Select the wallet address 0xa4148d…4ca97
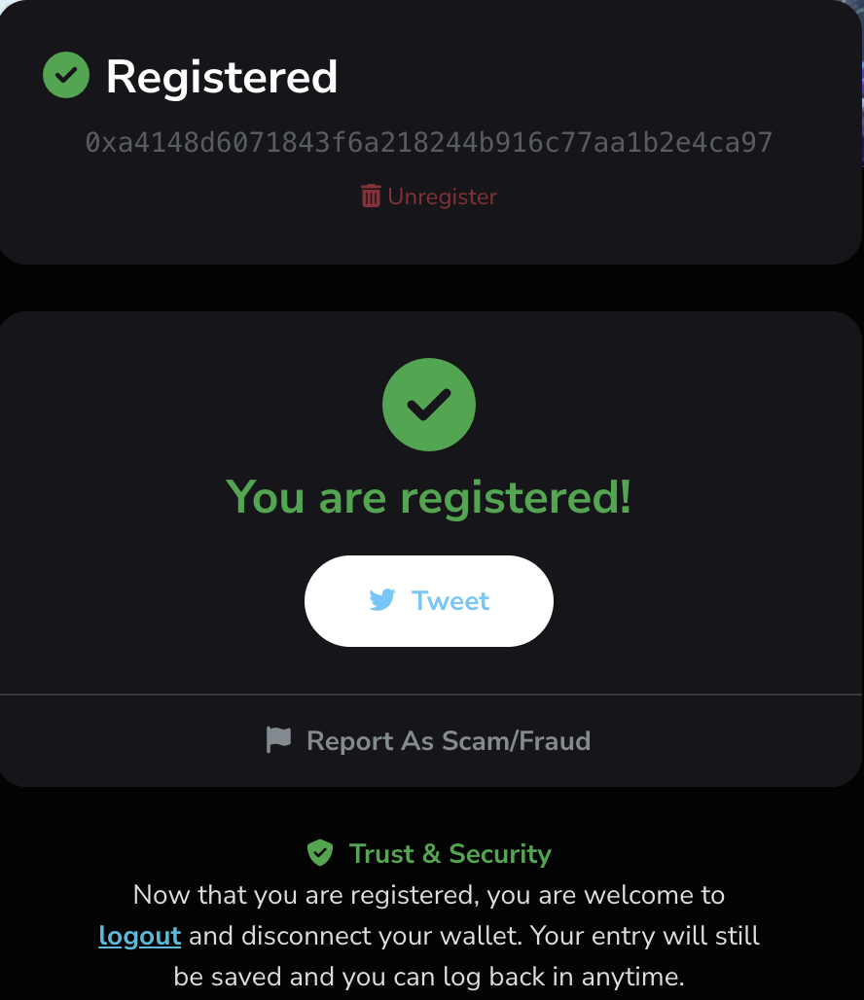The height and width of the screenshot is (1000, 864). pos(429,143)
